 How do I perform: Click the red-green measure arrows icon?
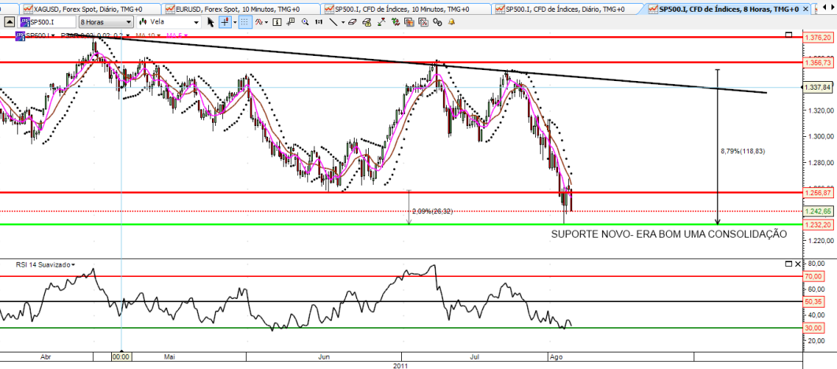(x=381, y=22)
